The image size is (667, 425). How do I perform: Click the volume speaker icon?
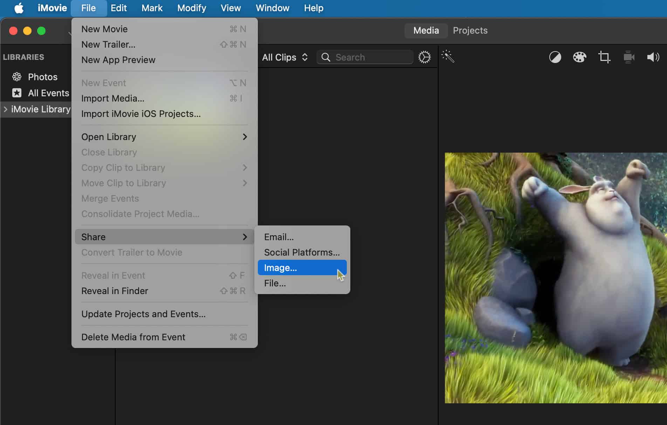pyautogui.click(x=653, y=57)
